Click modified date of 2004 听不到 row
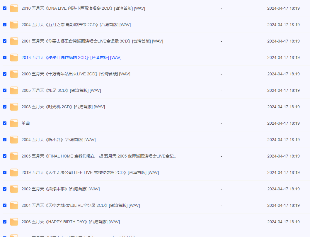The image size is (310, 237). (x=283, y=140)
